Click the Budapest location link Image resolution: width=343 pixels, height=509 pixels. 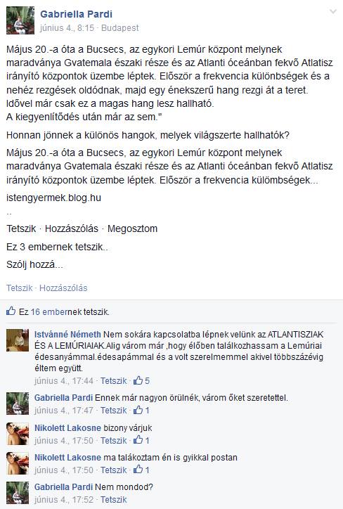119,28
